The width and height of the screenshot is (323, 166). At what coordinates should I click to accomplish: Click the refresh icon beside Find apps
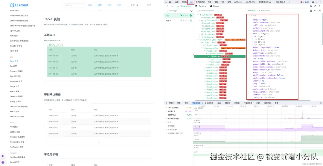191,11
